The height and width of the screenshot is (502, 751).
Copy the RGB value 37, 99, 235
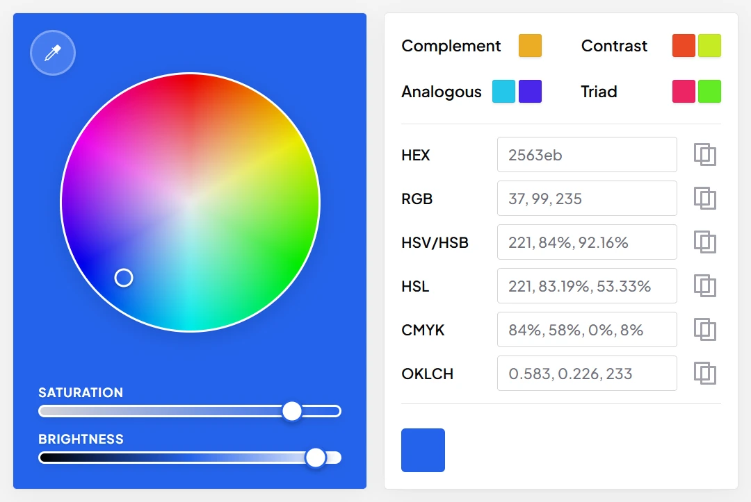point(704,199)
